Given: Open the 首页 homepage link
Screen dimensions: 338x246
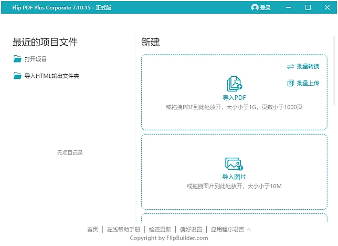Looking at the screenshot, I should tap(92, 230).
